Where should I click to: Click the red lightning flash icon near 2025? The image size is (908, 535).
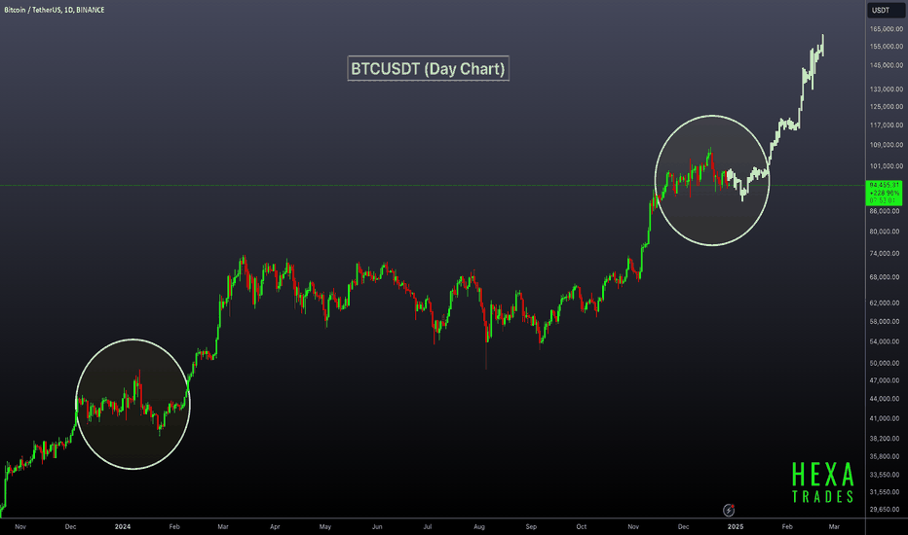pyautogui.click(x=729, y=510)
